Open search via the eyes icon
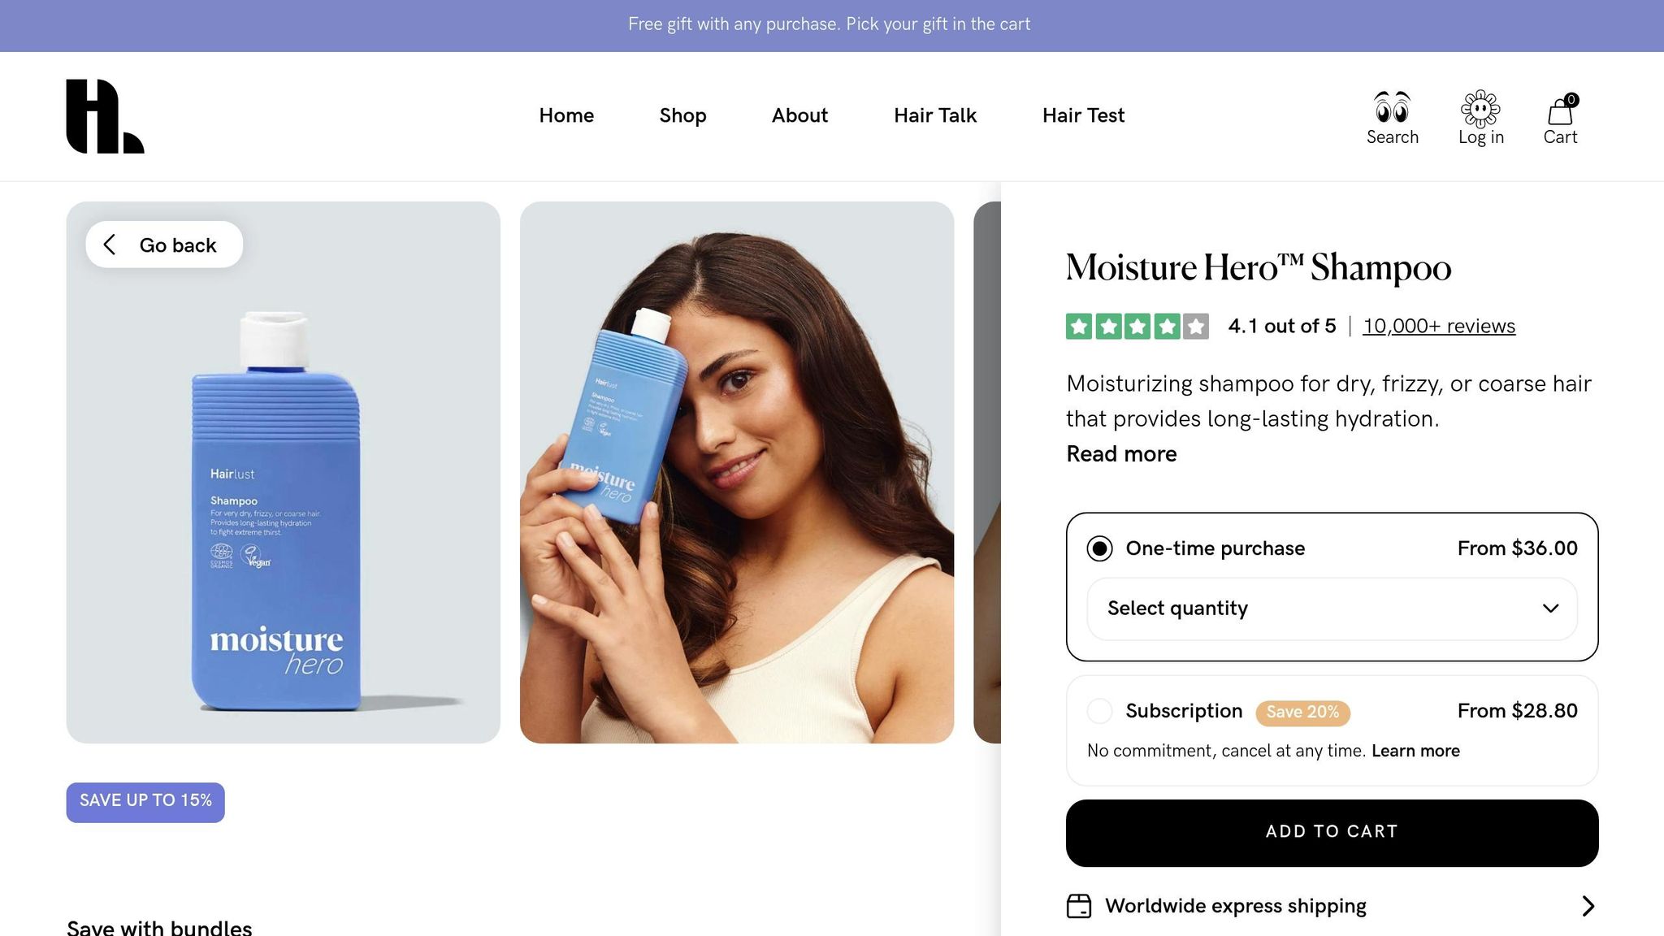 (x=1392, y=106)
